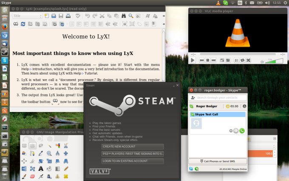Expand the LyX top toolbar overflow chevron
This screenshot has width=289, height=181.
(164, 16)
